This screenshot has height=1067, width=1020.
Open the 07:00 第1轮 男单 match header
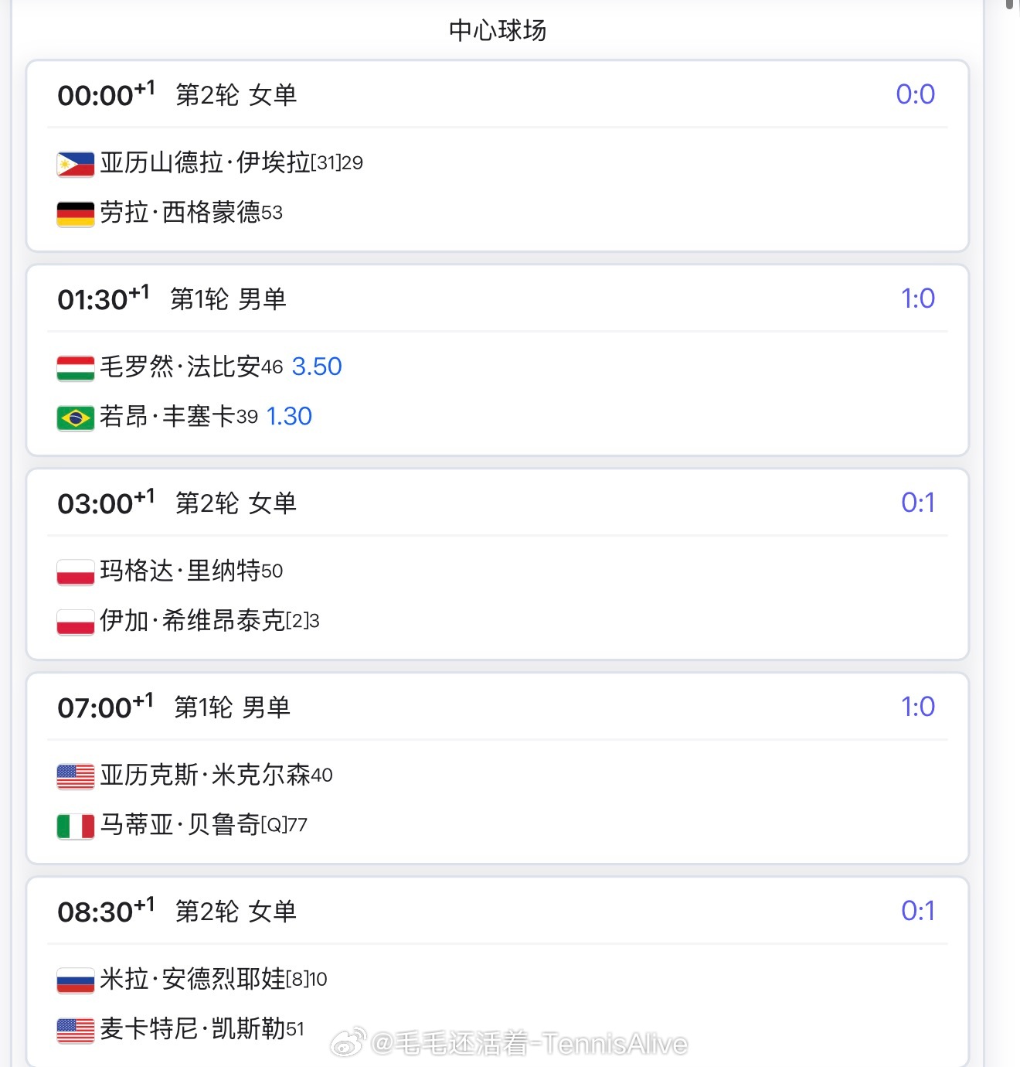click(498, 707)
